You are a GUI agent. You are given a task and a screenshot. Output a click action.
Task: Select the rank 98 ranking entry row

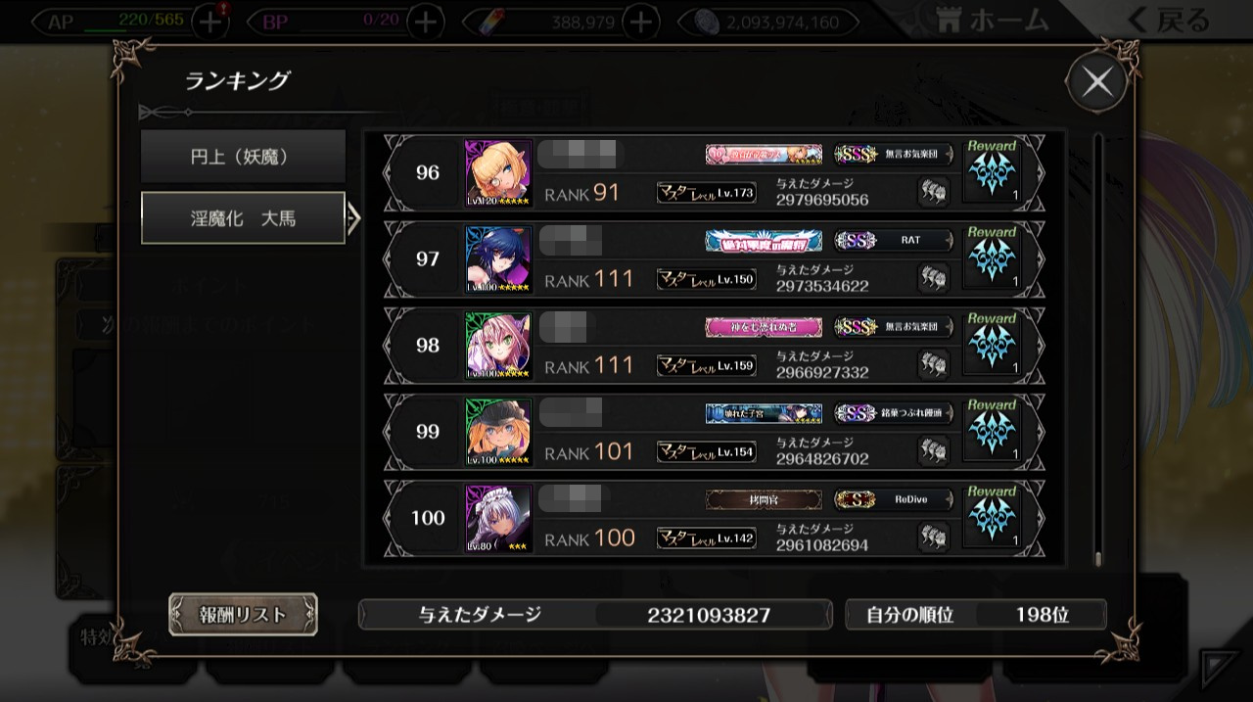click(714, 346)
